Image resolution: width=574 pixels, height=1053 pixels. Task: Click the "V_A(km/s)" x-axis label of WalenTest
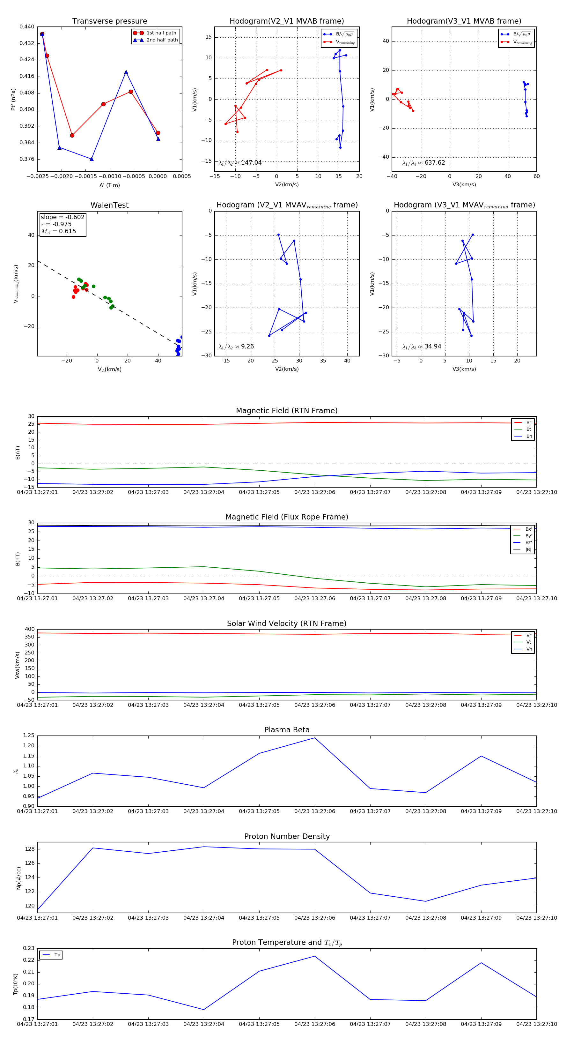pyautogui.click(x=109, y=370)
